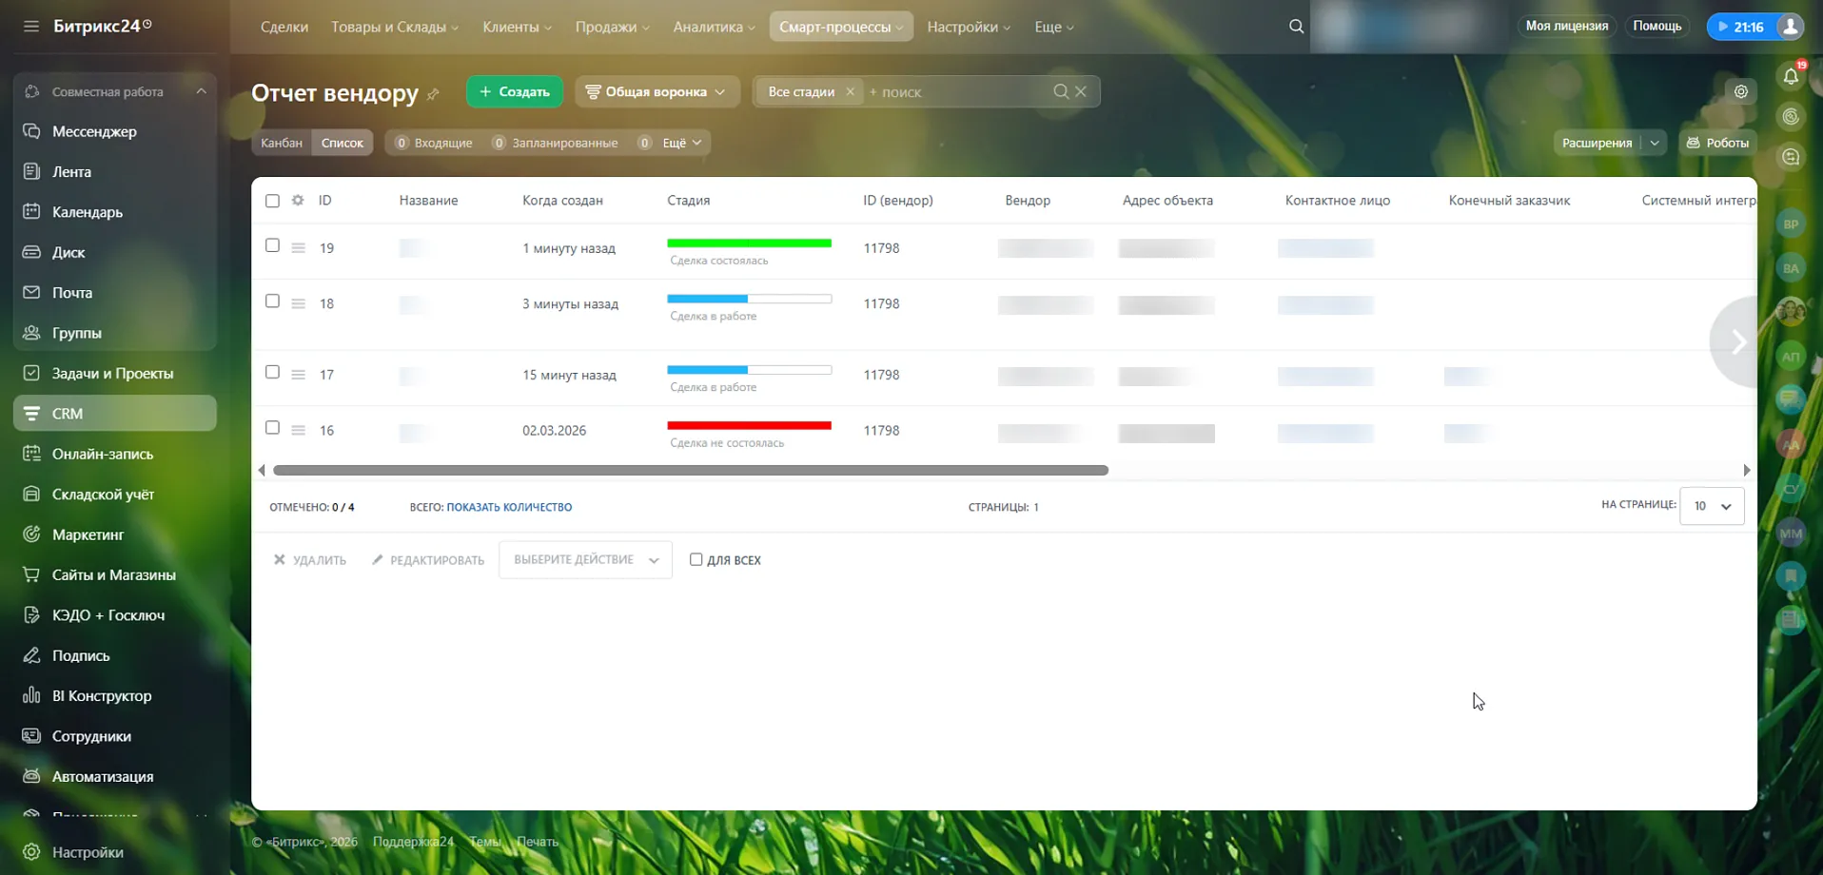Click the grid settings gear in table header
The height and width of the screenshot is (875, 1823).
click(x=298, y=201)
